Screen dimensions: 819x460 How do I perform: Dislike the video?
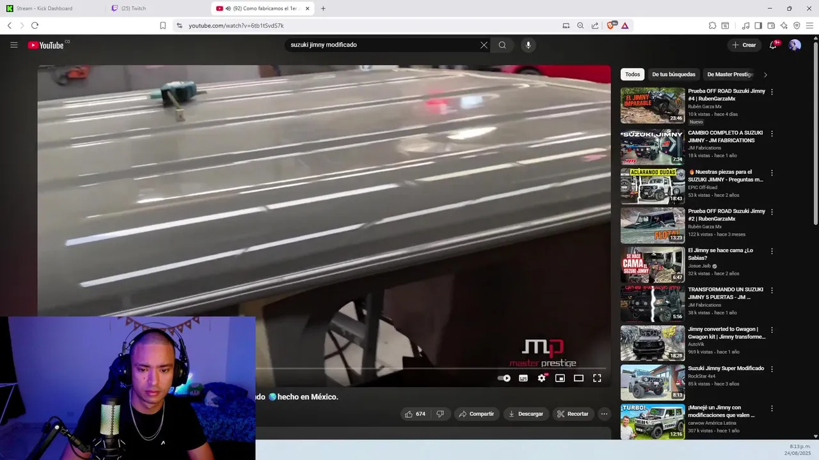click(440, 414)
